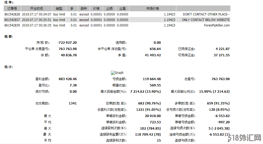
Task: Click average loss trade -997.20
Action: (223, 122)
